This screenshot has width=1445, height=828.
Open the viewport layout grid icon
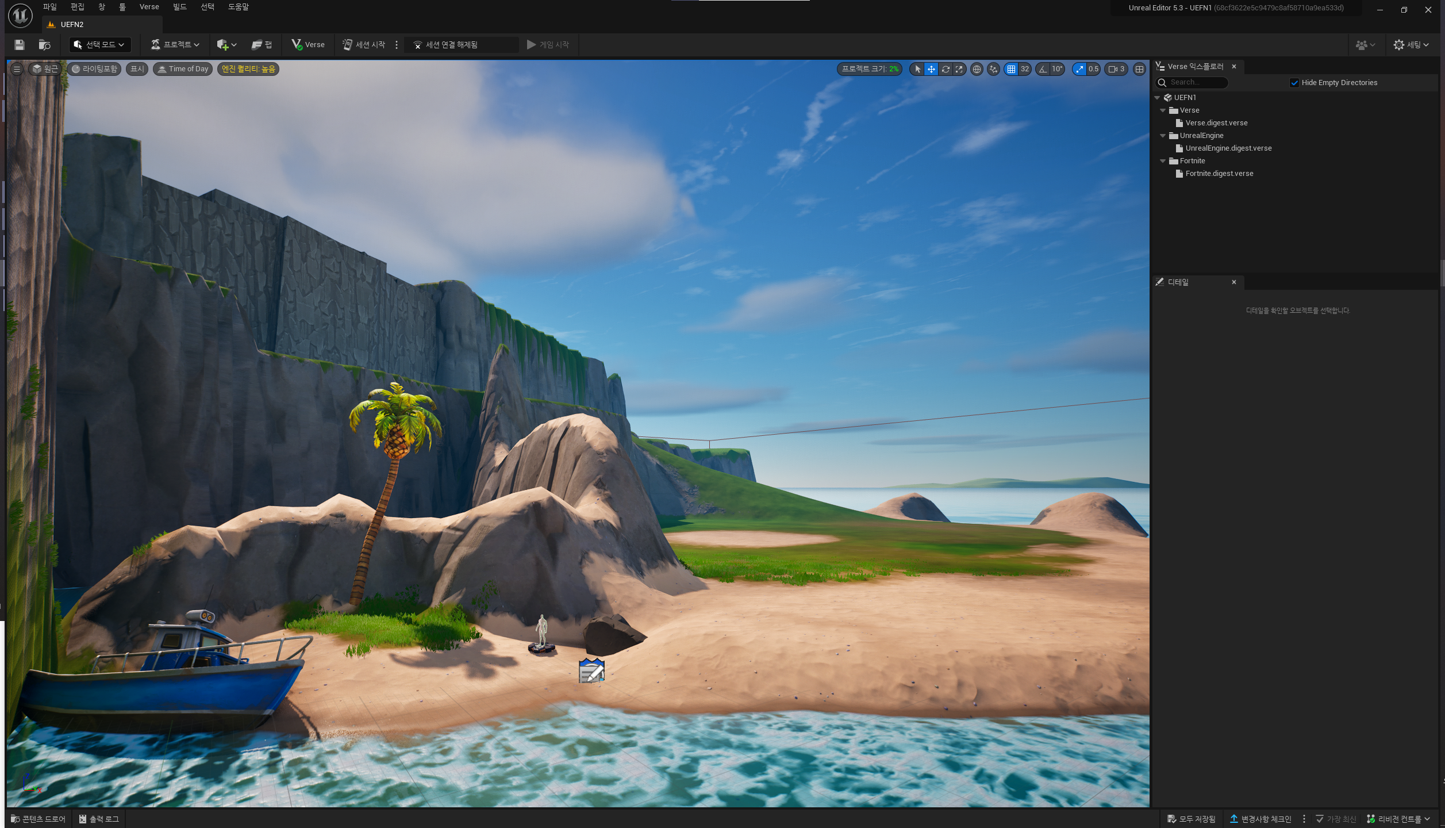1139,69
